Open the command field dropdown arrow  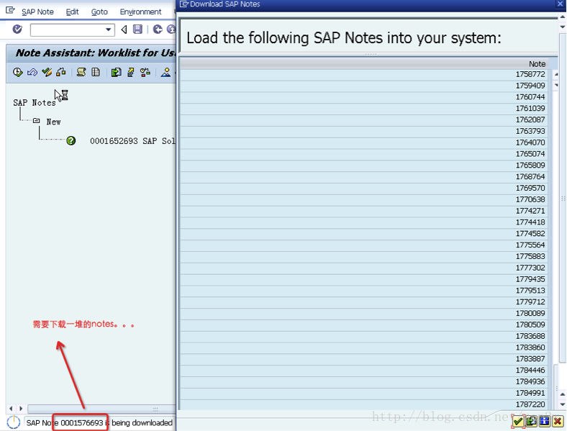click(x=108, y=30)
